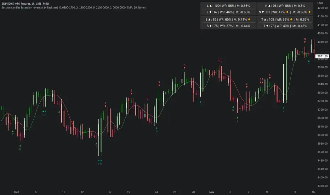Click the S&P 500 E-mini Futures symbol title
This screenshot has width=330, height=195.
(x=24, y=4)
